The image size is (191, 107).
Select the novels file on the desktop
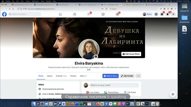184,30
